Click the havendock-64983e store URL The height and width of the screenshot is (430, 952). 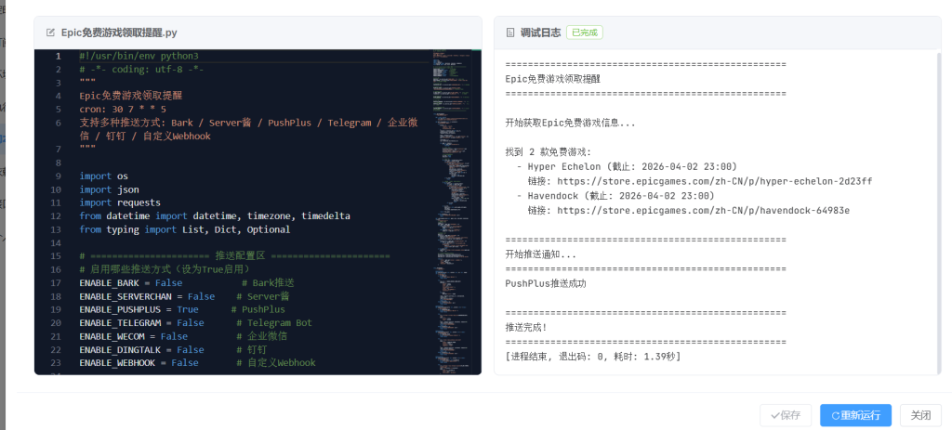click(704, 211)
